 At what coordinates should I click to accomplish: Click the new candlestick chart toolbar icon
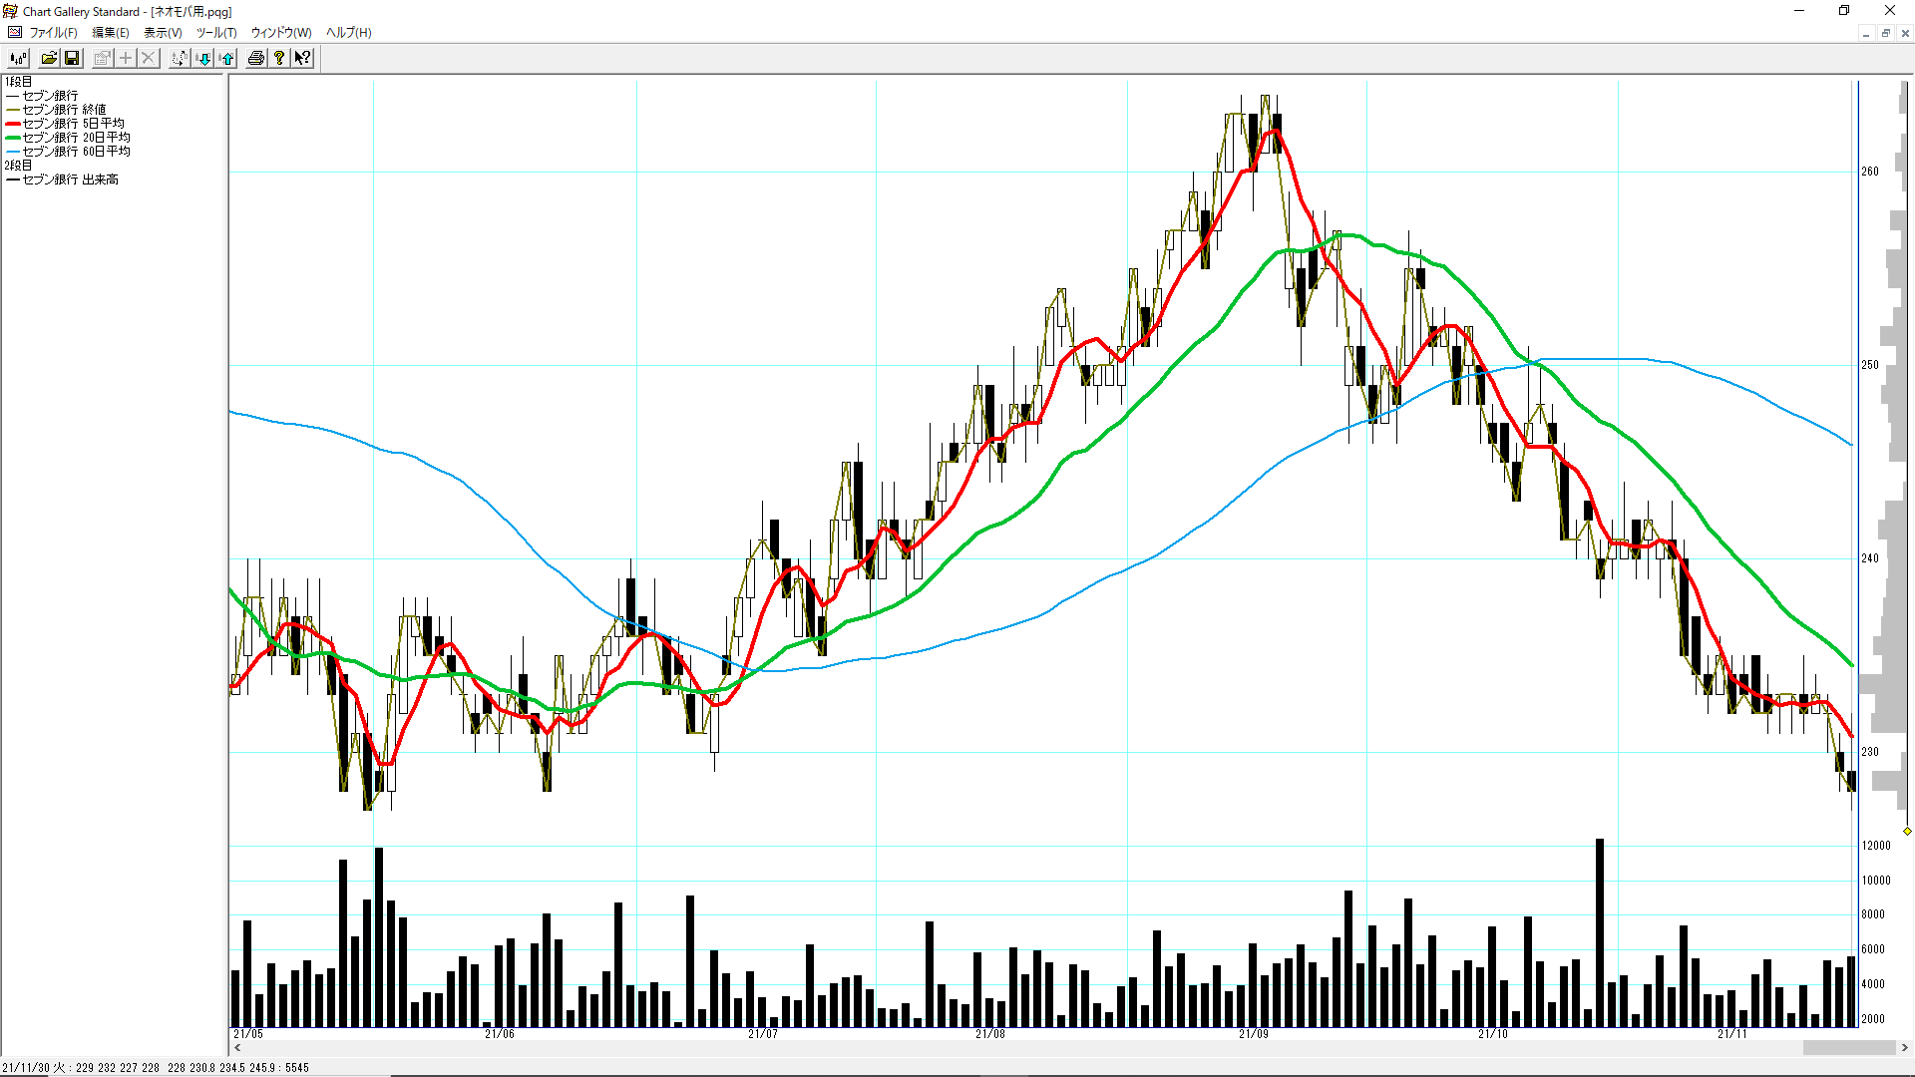tap(18, 58)
